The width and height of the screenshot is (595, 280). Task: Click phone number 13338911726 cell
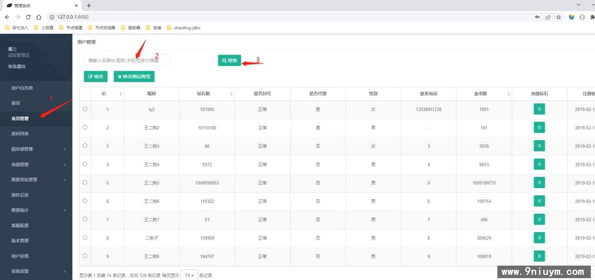point(429,109)
